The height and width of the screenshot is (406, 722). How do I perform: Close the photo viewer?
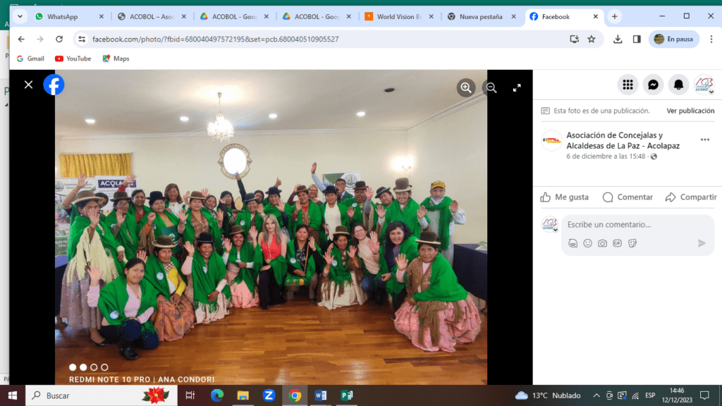click(28, 85)
